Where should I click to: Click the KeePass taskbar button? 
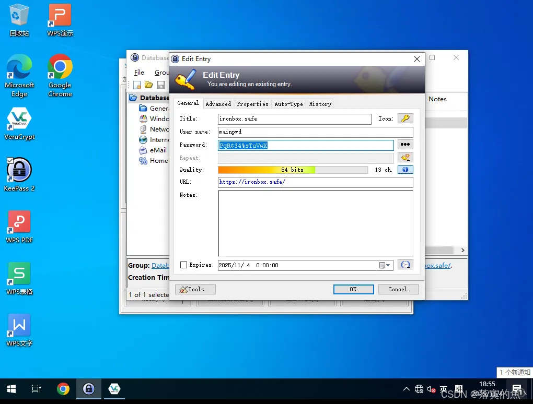pos(89,389)
